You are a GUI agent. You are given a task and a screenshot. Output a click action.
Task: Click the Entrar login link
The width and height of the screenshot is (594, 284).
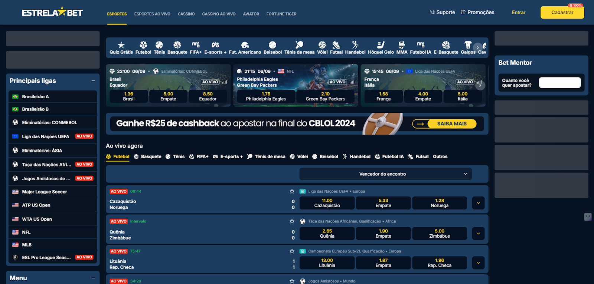(518, 12)
